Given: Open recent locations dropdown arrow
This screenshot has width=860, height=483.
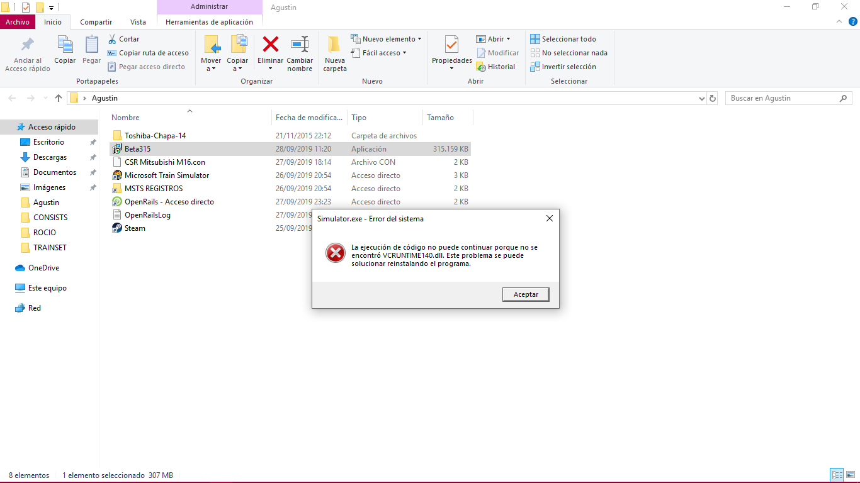Looking at the screenshot, I should coord(45,98).
